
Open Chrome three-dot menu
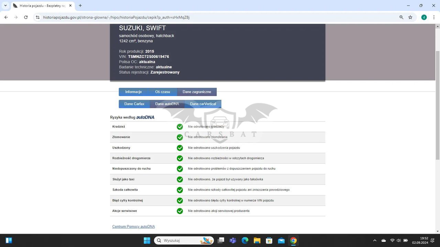tap(434, 17)
